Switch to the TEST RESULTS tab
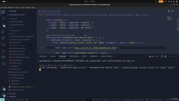The image size is (179, 101). click(74, 56)
